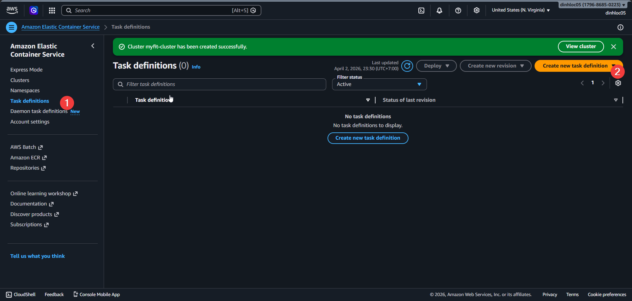Click the View cluster button
632x301 pixels.
581,46
